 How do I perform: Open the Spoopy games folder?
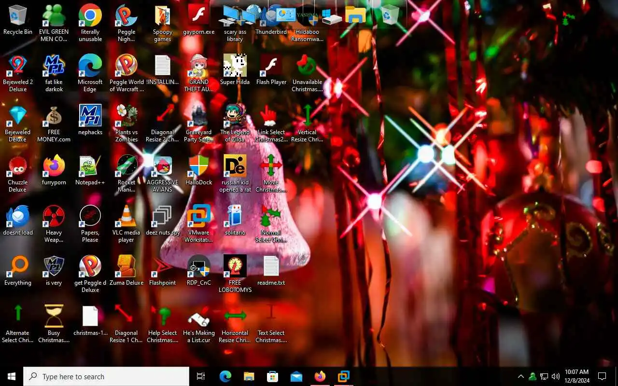(x=163, y=23)
